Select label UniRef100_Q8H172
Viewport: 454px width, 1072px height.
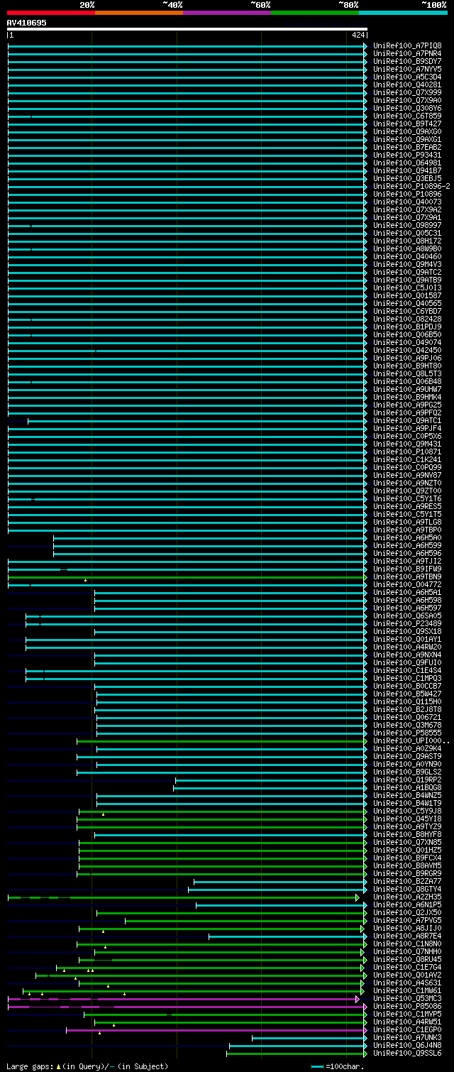[x=407, y=241]
